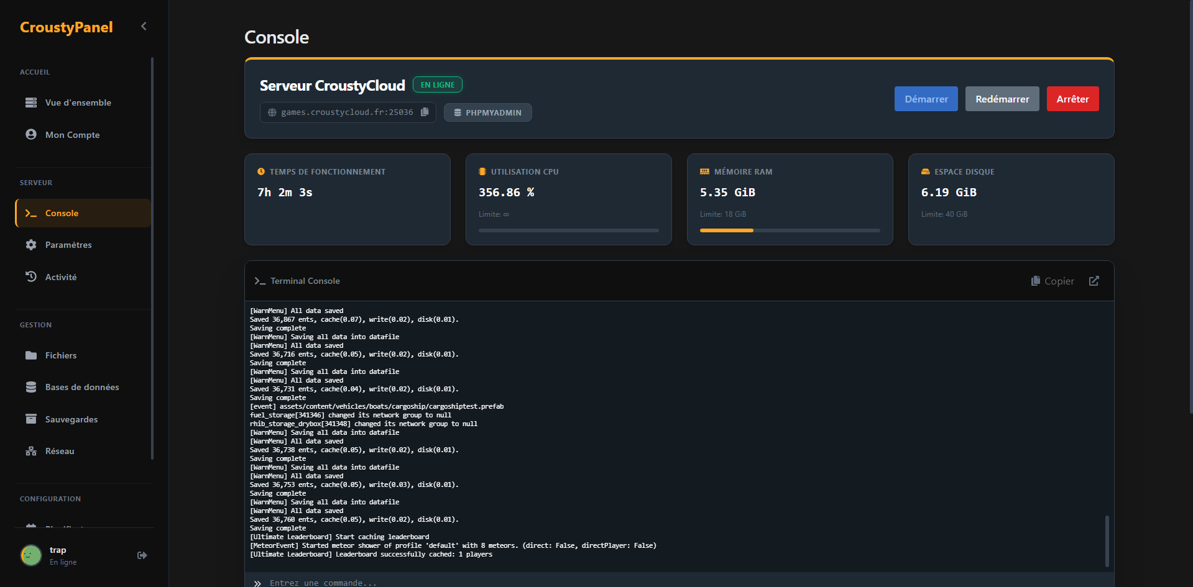
Task: Click 'Limite: 18 GiB' text
Action: pos(723,214)
